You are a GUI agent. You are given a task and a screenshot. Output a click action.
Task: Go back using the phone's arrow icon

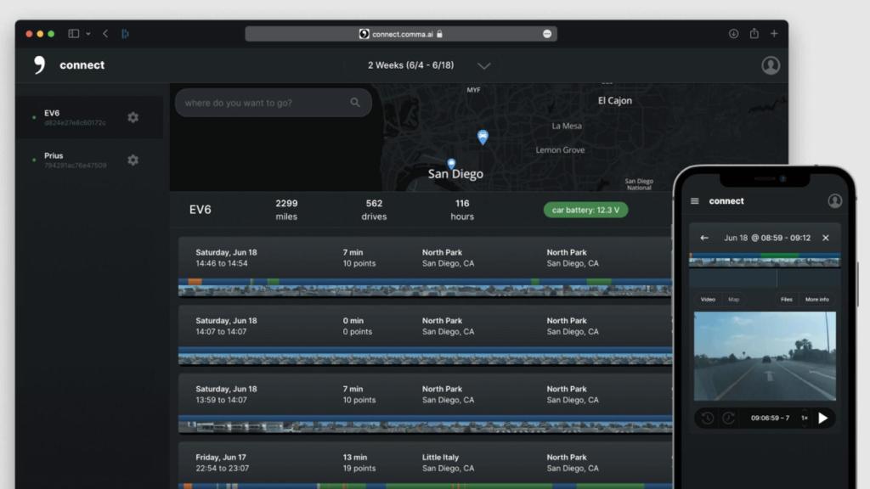(x=704, y=238)
